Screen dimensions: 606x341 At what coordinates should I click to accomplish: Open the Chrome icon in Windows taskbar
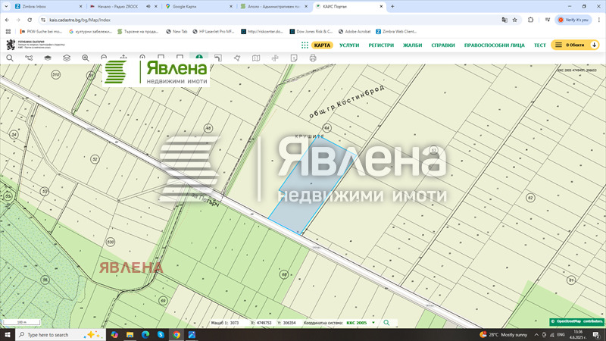(176, 334)
